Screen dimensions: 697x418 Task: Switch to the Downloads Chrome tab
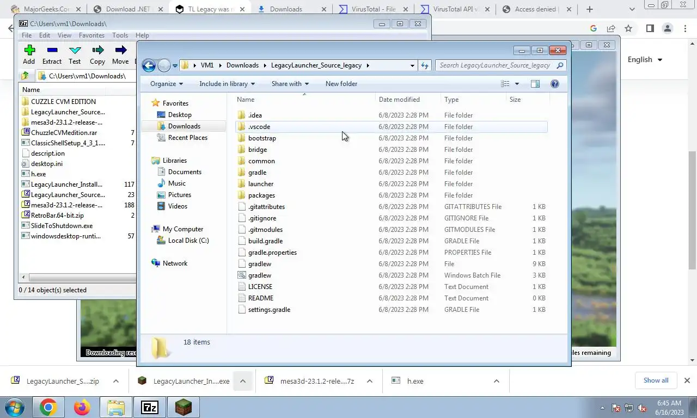(291, 9)
